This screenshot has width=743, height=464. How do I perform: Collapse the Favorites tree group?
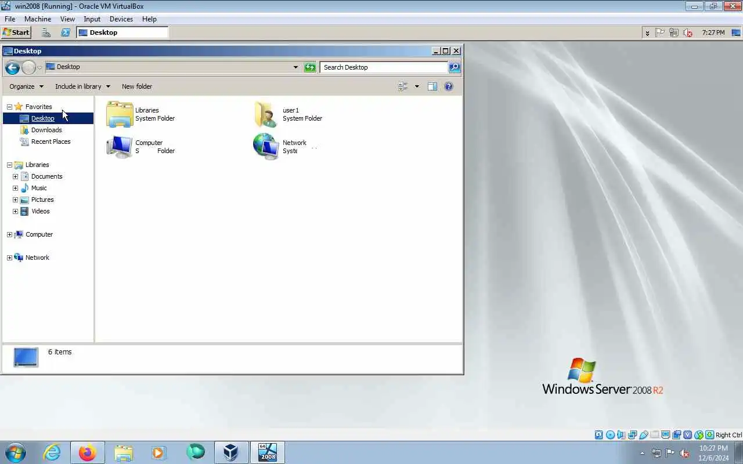click(x=9, y=107)
